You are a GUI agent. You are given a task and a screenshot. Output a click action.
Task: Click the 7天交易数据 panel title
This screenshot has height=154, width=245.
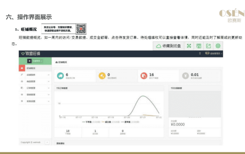pos(176,88)
